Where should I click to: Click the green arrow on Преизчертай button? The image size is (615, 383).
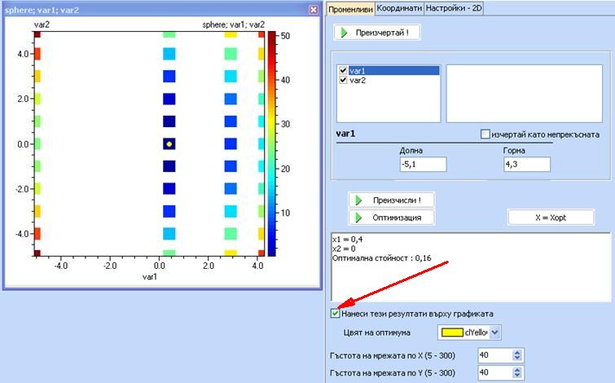[345, 33]
